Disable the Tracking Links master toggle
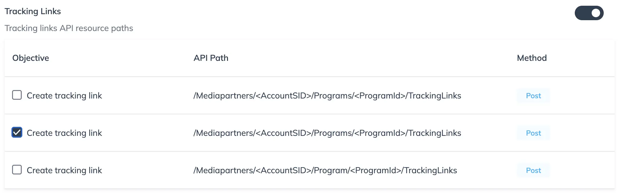The height and width of the screenshot is (194, 620). 589,13
